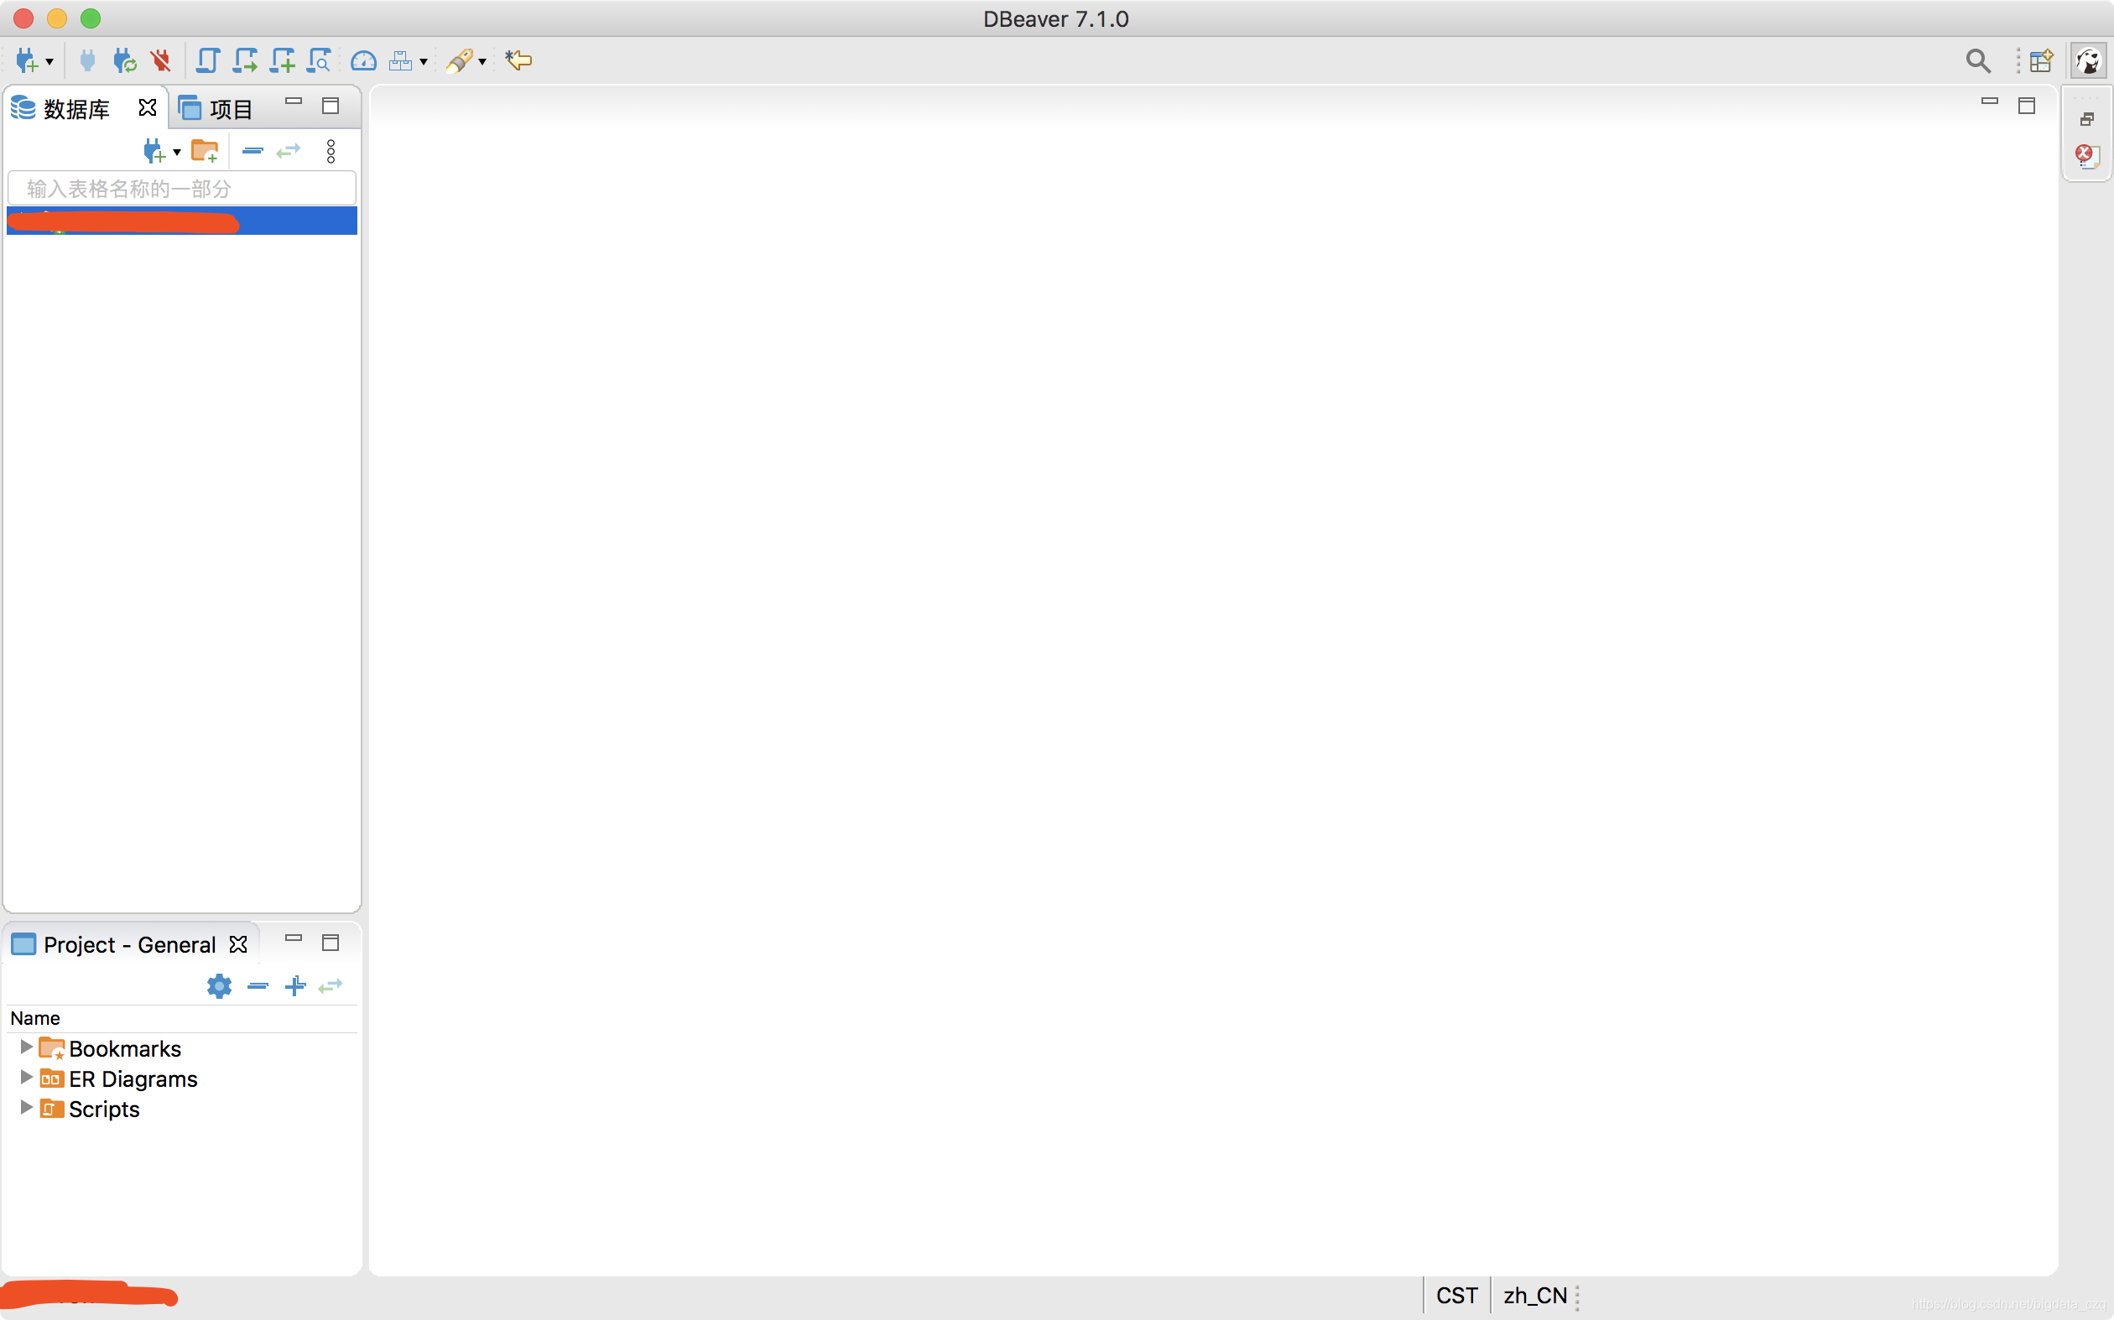Click the search magnifier icon
The height and width of the screenshot is (1320, 2114).
coord(1978,60)
